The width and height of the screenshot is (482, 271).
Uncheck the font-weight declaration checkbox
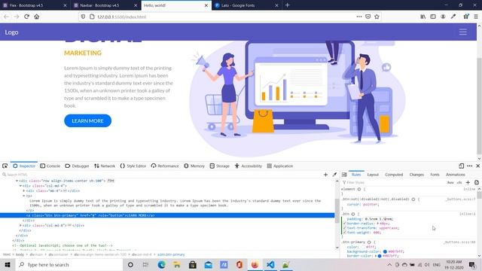(345, 233)
